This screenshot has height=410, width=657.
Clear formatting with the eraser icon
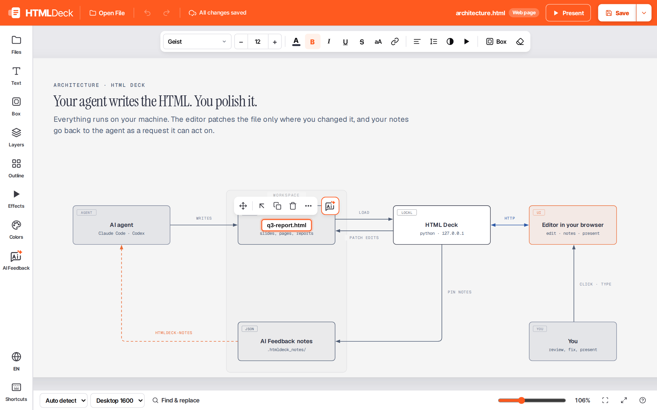pos(520,42)
